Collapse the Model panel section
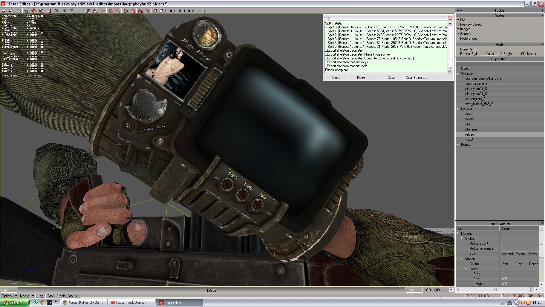 pos(542,44)
